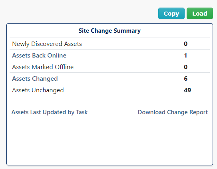Click the Assets Changed count 6
217x169 pixels.
185,79
